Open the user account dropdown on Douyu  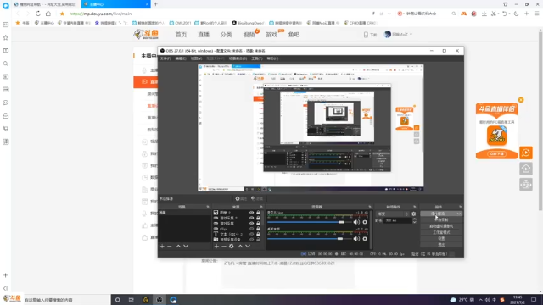point(399,34)
